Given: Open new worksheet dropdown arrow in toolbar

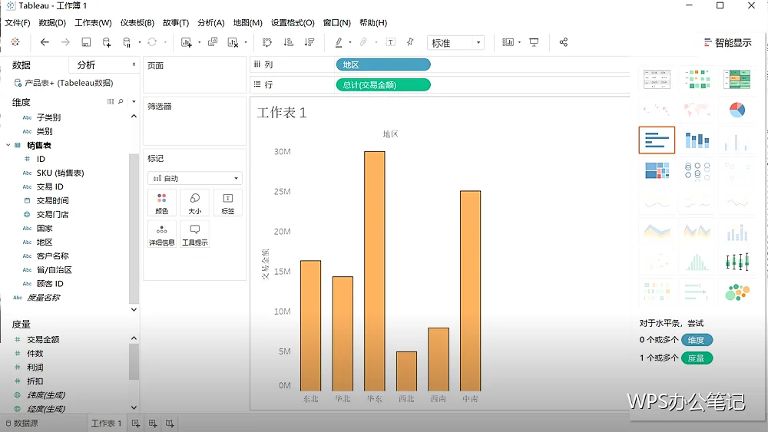Looking at the screenshot, I should tap(200, 42).
